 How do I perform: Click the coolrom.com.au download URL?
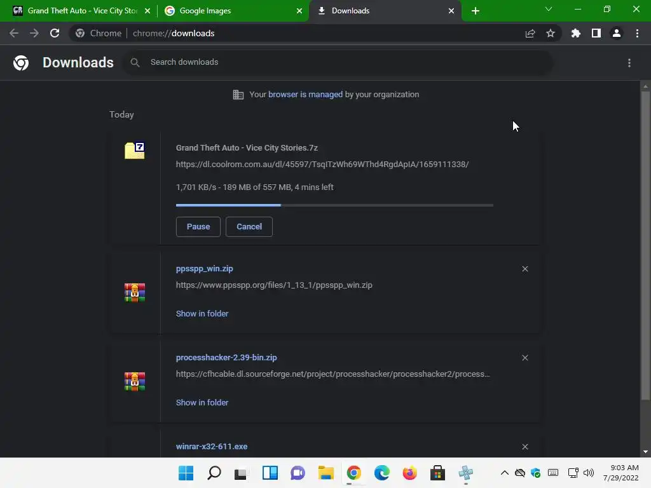click(x=322, y=165)
